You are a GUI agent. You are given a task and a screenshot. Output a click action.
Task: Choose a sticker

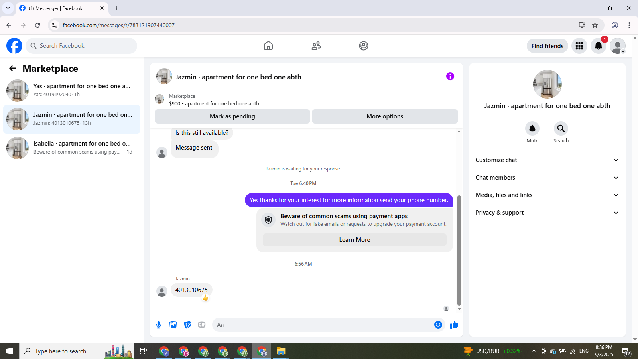[x=187, y=325]
